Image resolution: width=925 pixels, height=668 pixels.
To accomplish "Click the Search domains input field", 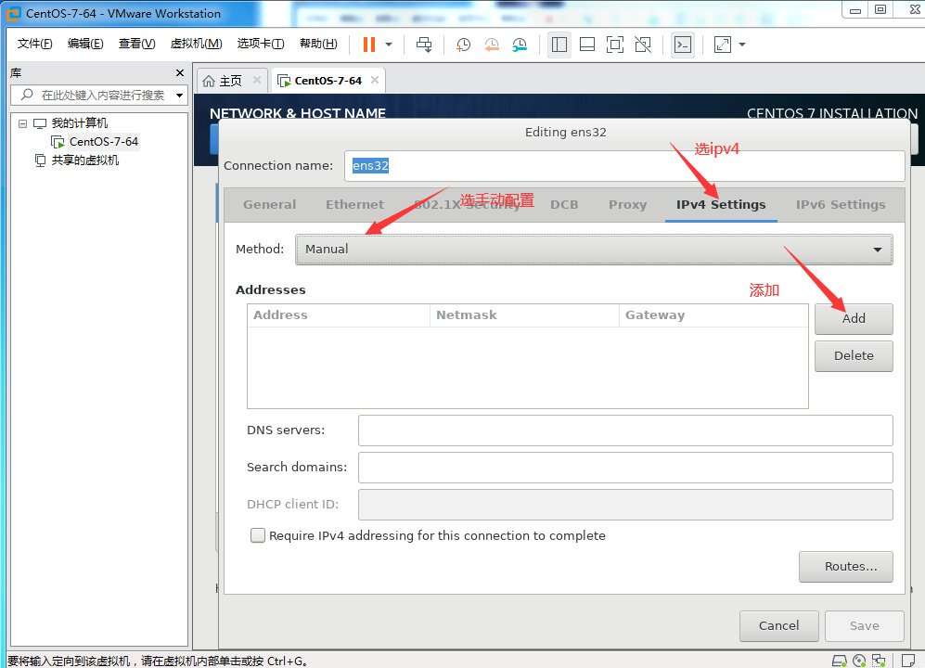I will point(625,468).
